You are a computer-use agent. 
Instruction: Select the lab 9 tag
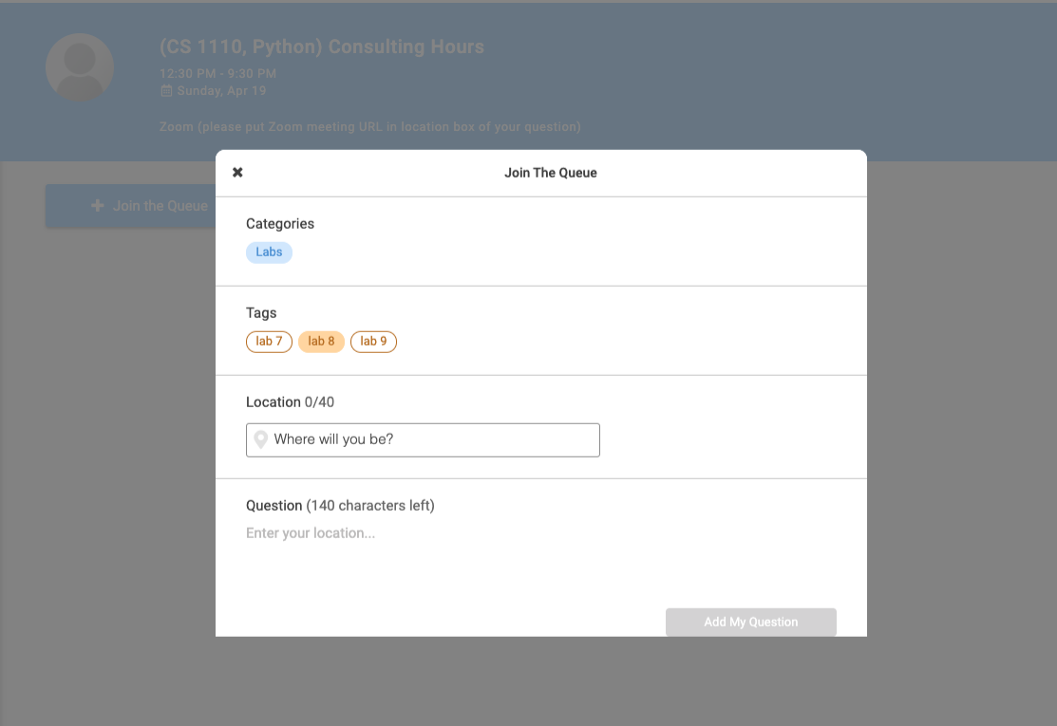(x=373, y=342)
